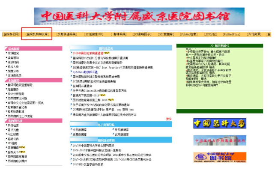Click arrow icon beside UpToDate notice
Viewport: 275px width, 176px height.
pyautogui.click(x=71, y=72)
